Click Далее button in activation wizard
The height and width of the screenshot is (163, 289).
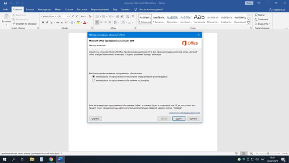[x=179, y=119]
